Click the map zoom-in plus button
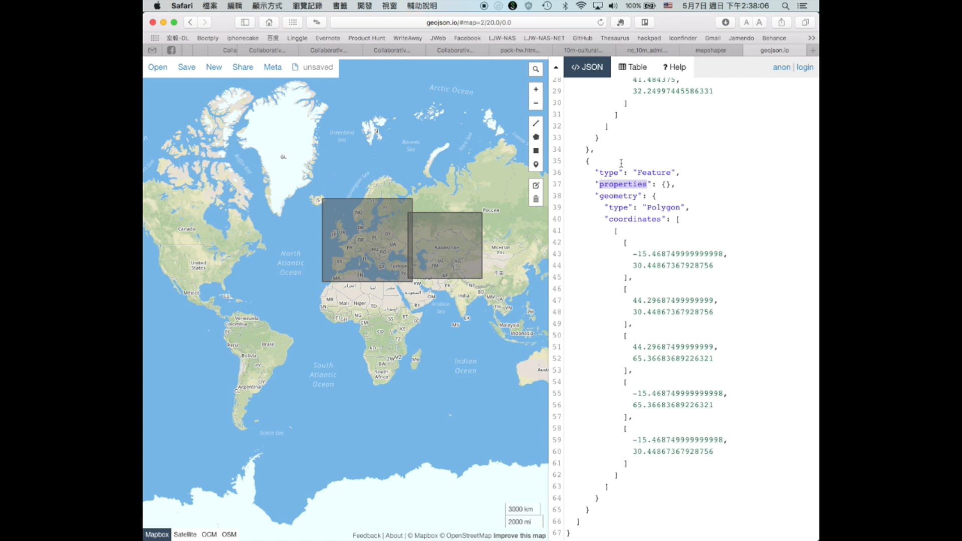The height and width of the screenshot is (541, 962). (536, 89)
